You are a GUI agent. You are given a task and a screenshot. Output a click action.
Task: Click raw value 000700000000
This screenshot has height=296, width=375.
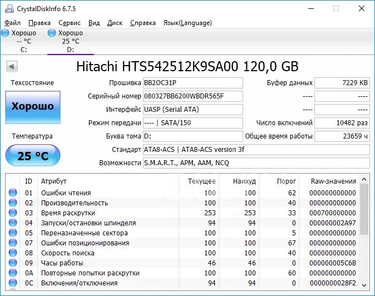333,213
